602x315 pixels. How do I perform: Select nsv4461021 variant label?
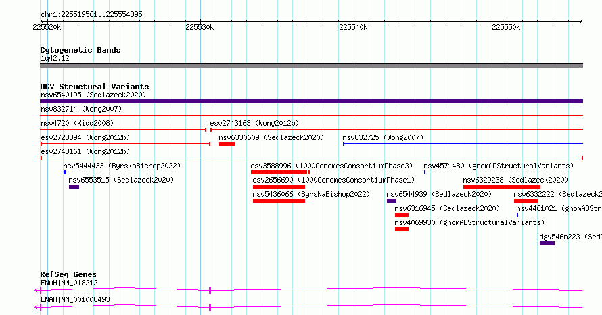(559, 208)
